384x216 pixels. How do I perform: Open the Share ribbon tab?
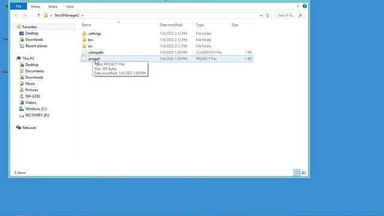(x=53, y=7)
